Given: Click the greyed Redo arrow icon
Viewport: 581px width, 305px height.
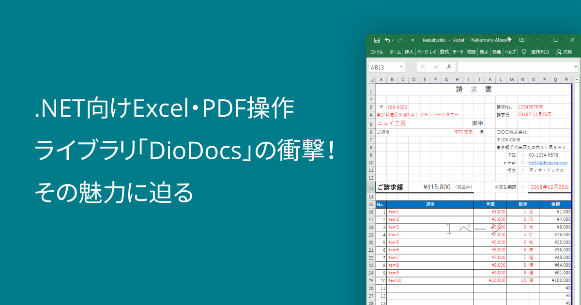Looking at the screenshot, I should point(400,40).
